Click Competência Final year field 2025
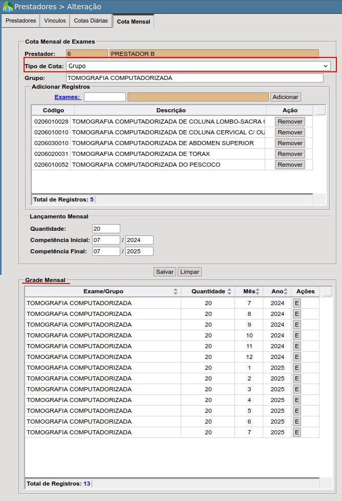Image resolution: width=342 pixels, height=501 pixels. tap(139, 251)
